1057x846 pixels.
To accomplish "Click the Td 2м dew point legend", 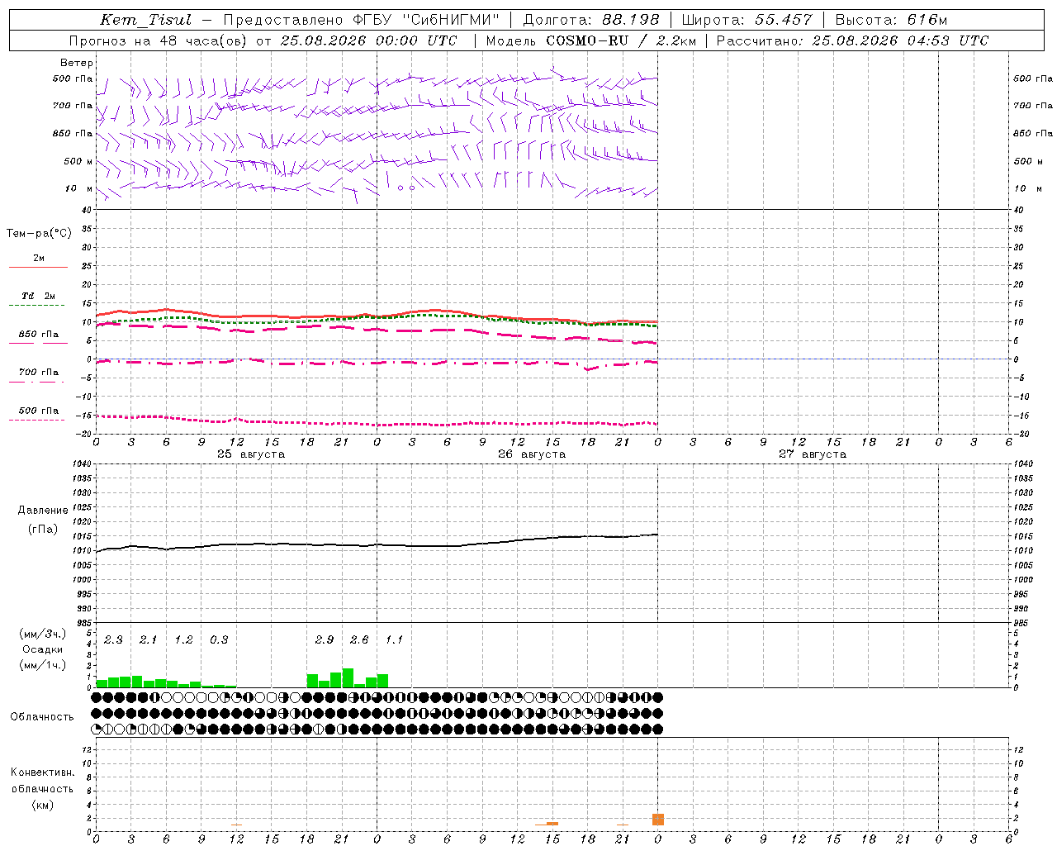I will coord(38,296).
